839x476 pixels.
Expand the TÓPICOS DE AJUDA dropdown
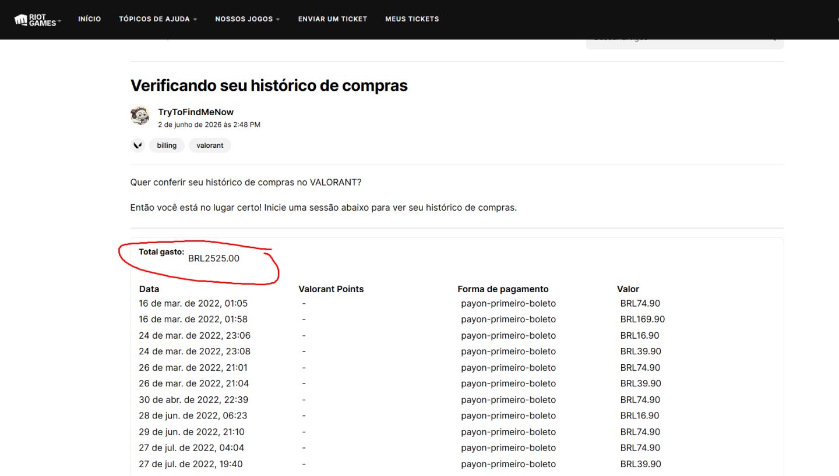158,19
